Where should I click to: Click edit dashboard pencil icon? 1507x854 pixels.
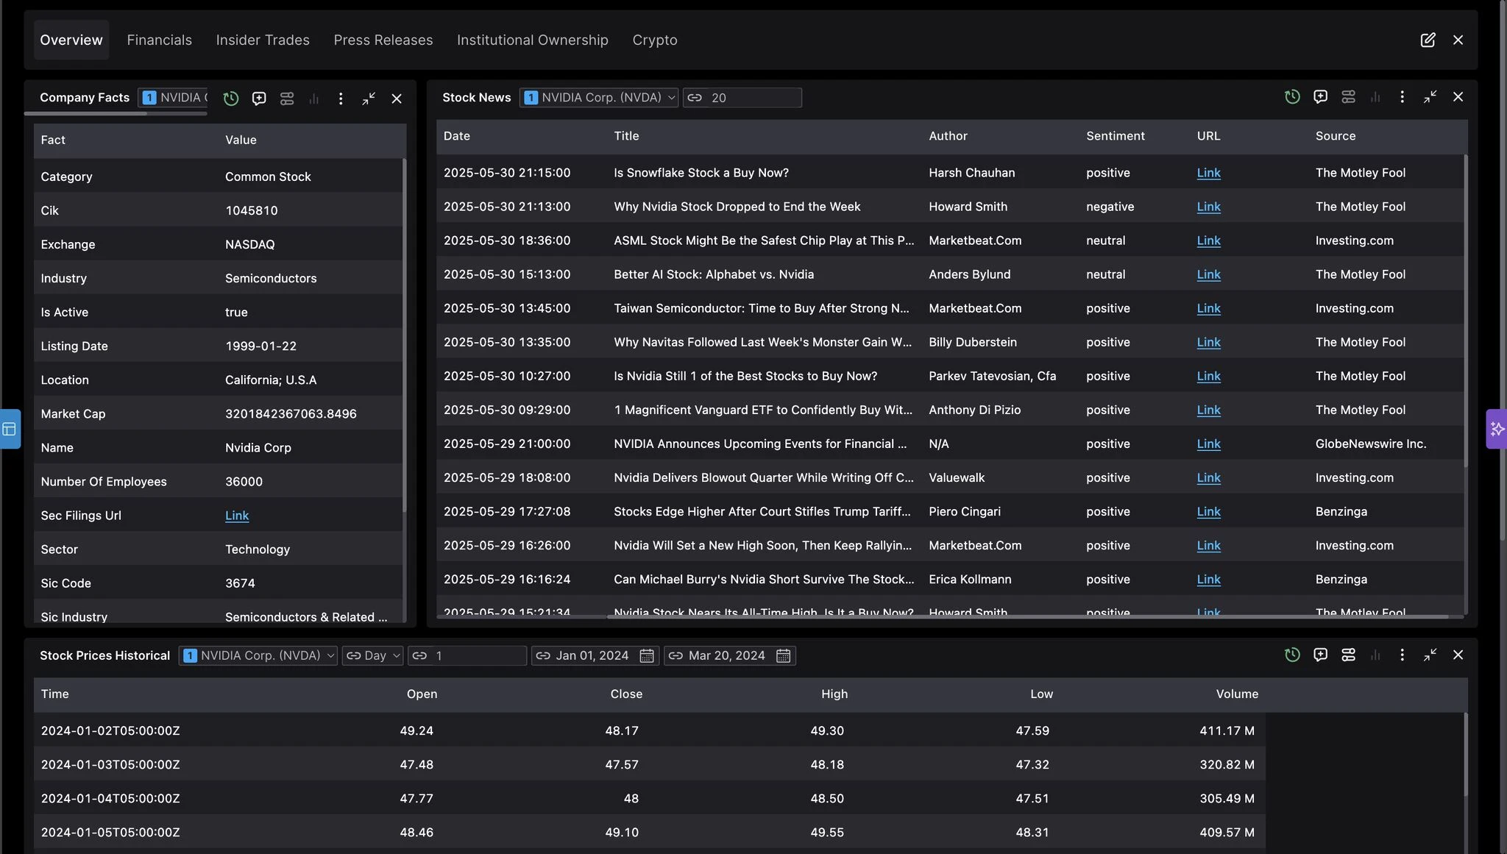1428,40
